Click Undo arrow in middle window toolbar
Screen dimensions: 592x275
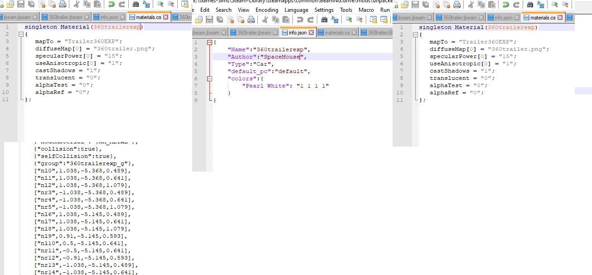coord(300,20)
